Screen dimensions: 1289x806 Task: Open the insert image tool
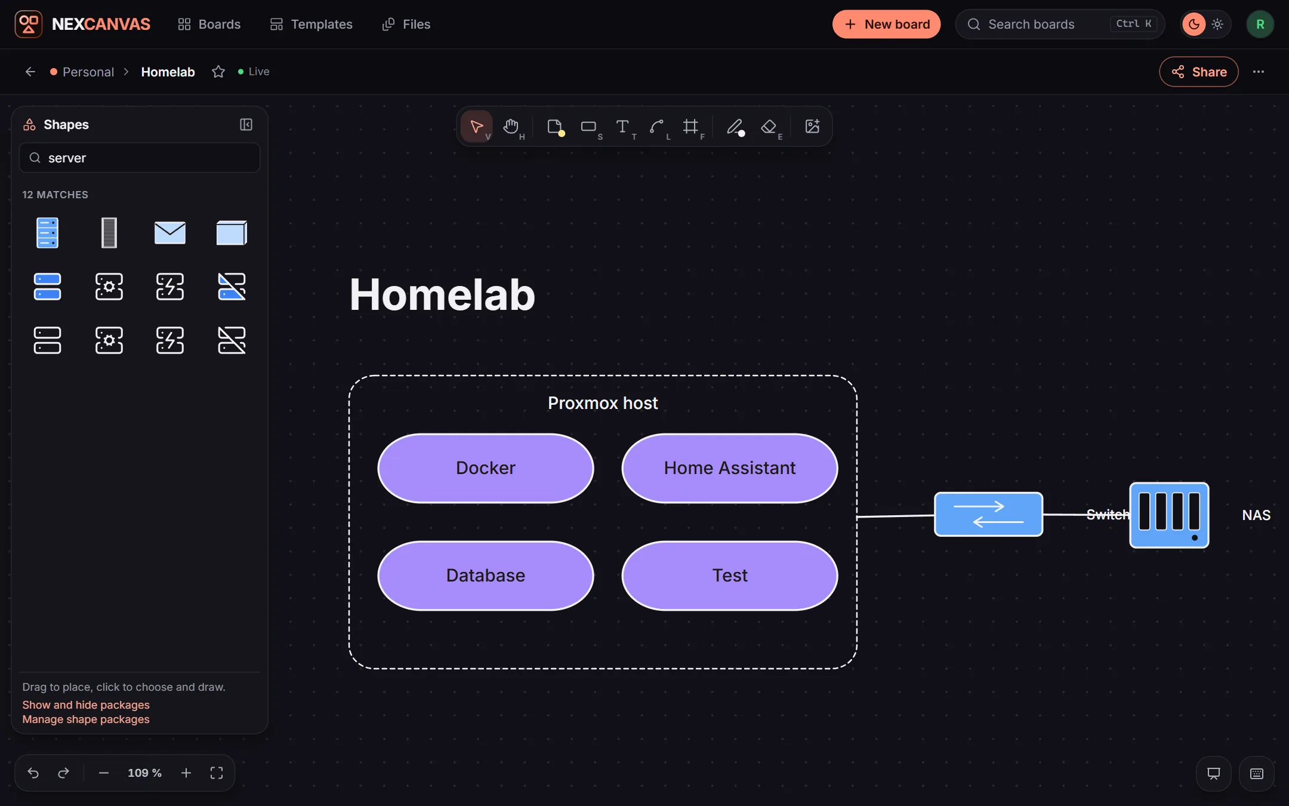[x=812, y=127]
